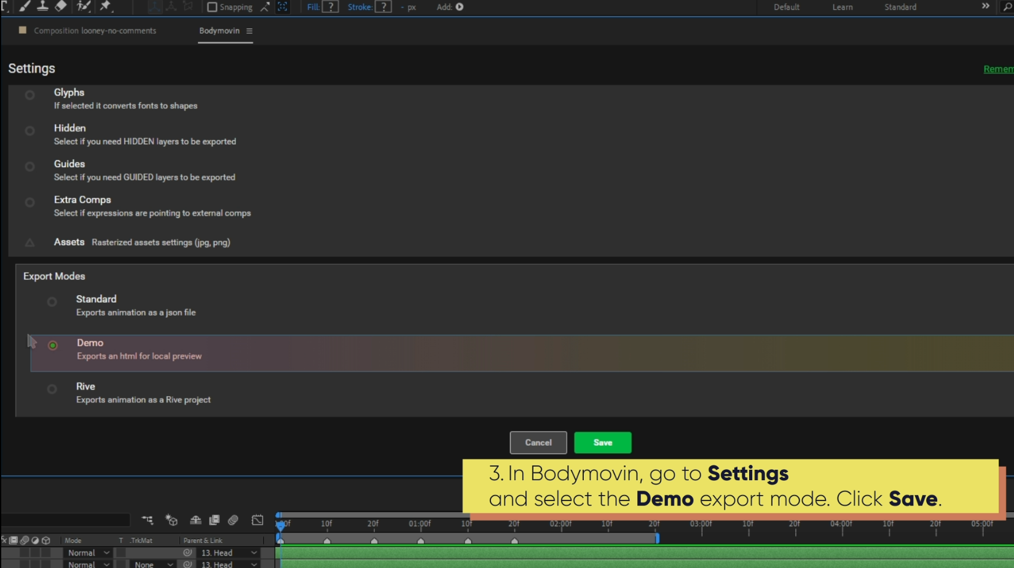
Task: Switch to Standard workspace
Action: coord(900,7)
